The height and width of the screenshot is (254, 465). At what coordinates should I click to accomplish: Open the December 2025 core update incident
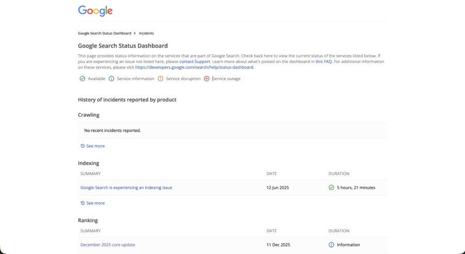point(107,245)
